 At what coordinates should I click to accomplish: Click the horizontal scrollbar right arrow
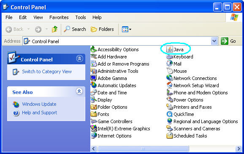coord(239,148)
